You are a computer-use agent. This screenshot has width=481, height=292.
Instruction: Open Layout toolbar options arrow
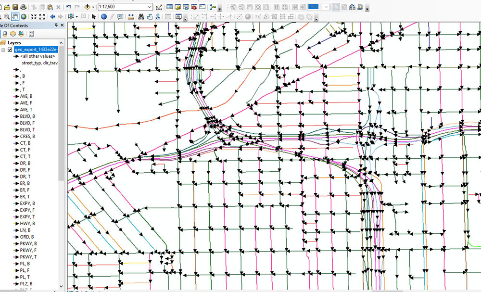point(367,9)
